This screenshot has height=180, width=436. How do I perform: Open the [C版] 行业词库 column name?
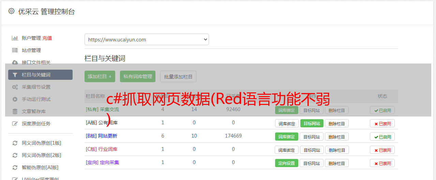tap(102, 149)
